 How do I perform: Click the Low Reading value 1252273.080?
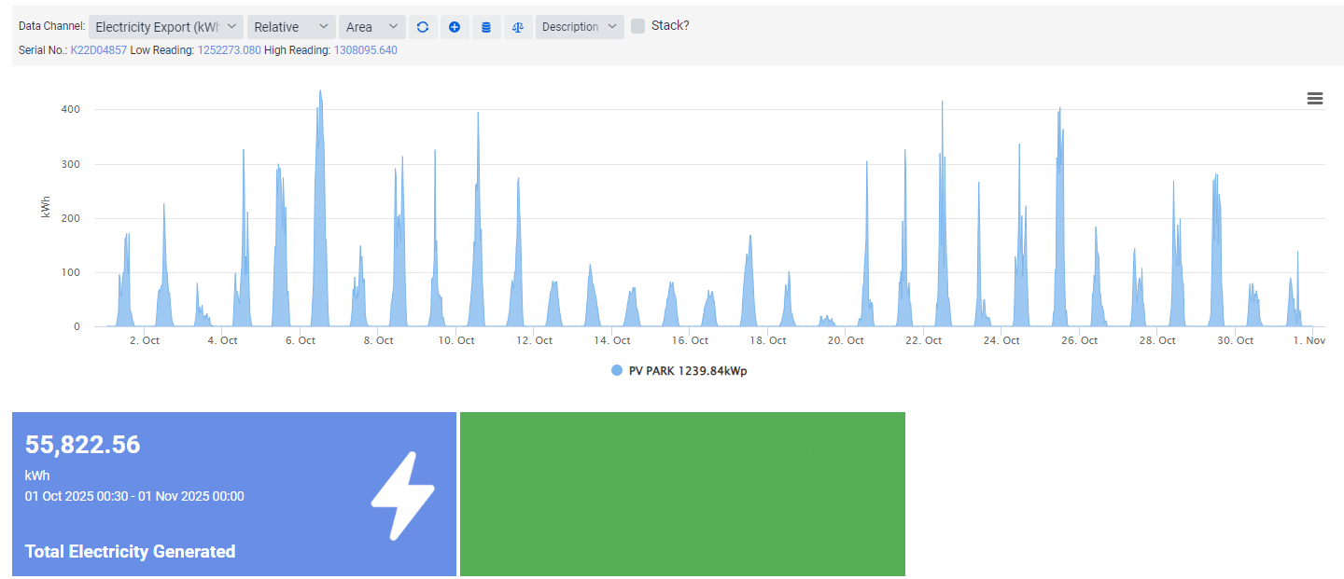pos(229,50)
